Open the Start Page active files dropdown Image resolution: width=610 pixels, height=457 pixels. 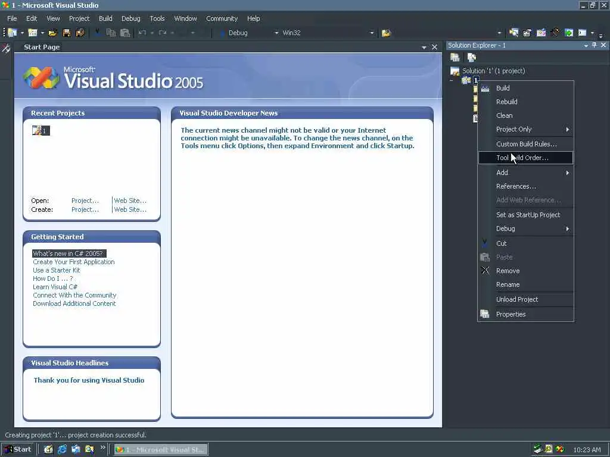(x=424, y=48)
